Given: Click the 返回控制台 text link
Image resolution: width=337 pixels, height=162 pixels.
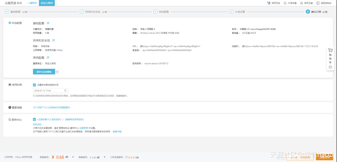Looking at the screenshot, I should pos(326,3).
